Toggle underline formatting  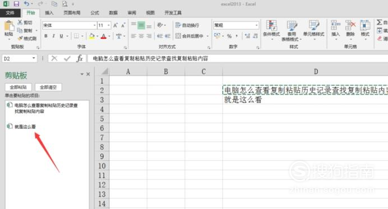click(61, 36)
